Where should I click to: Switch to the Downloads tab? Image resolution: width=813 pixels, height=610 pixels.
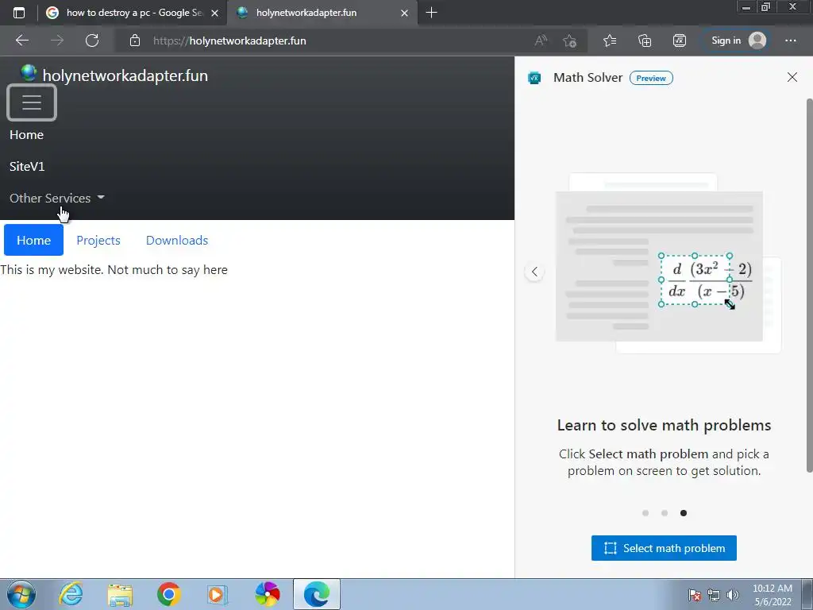(177, 240)
